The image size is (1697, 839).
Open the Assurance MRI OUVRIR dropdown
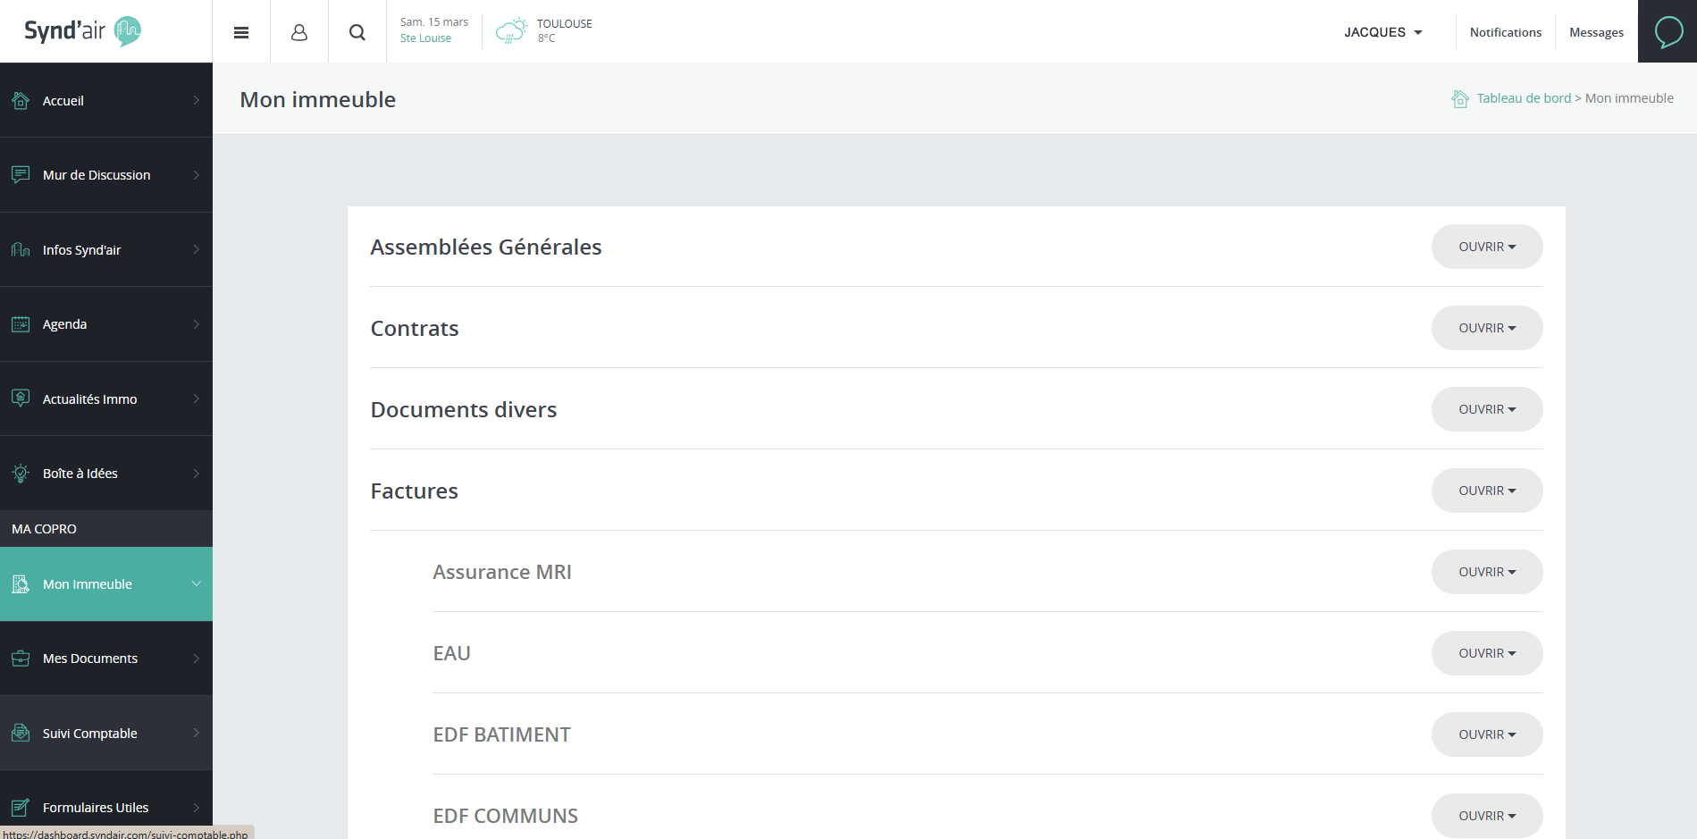1487,572
